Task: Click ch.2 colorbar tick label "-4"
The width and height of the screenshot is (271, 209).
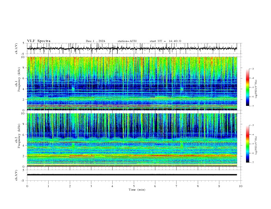Action: pyautogui.click(x=253, y=135)
